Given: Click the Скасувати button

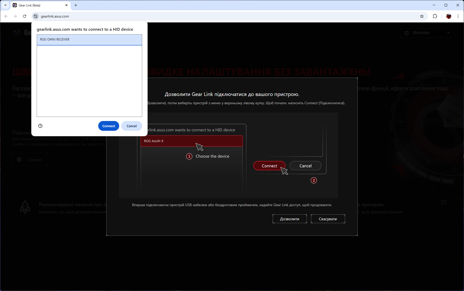Looking at the screenshot, I should click(328, 219).
